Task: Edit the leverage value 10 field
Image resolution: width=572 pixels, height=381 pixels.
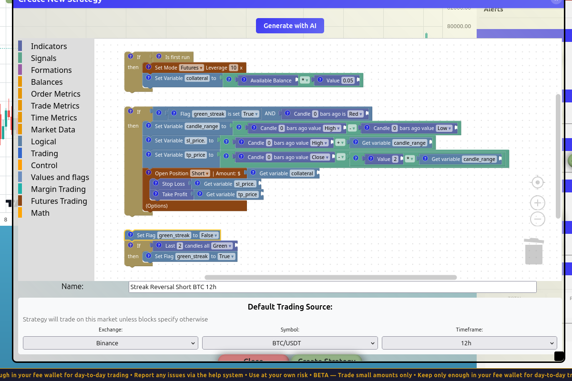Action: 233,68
